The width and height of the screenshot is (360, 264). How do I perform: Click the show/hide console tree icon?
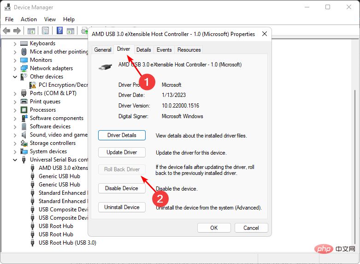tap(31, 31)
